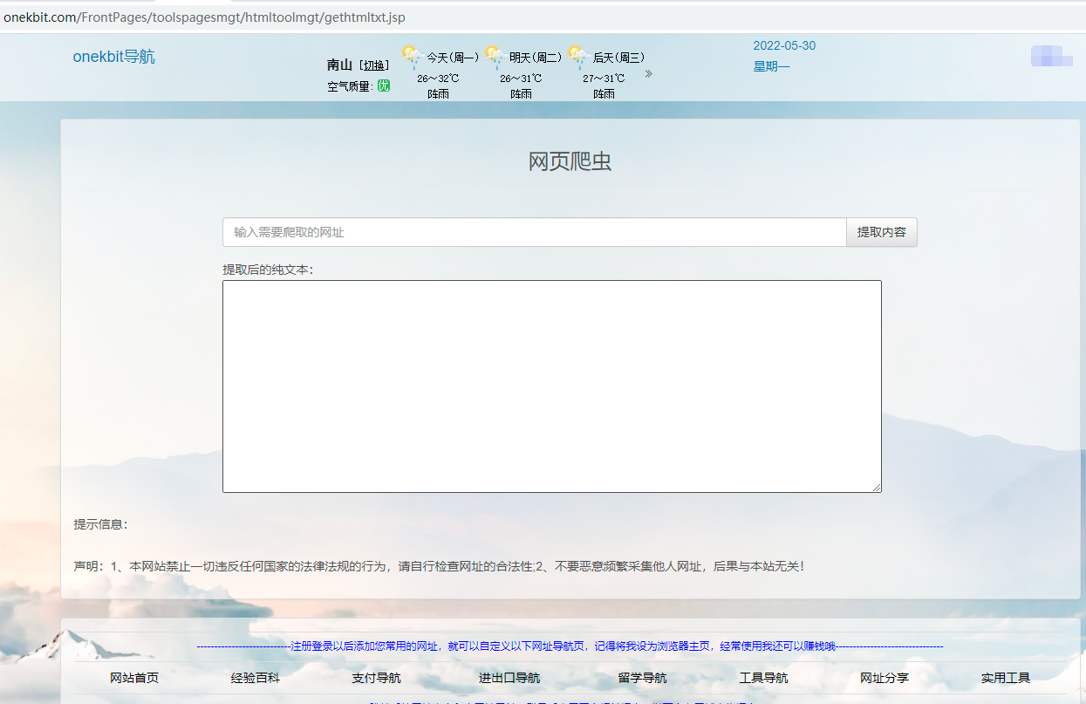1086x704 pixels.
Task: Click the 提取内容 extract button
Action: click(x=881, y=231)
